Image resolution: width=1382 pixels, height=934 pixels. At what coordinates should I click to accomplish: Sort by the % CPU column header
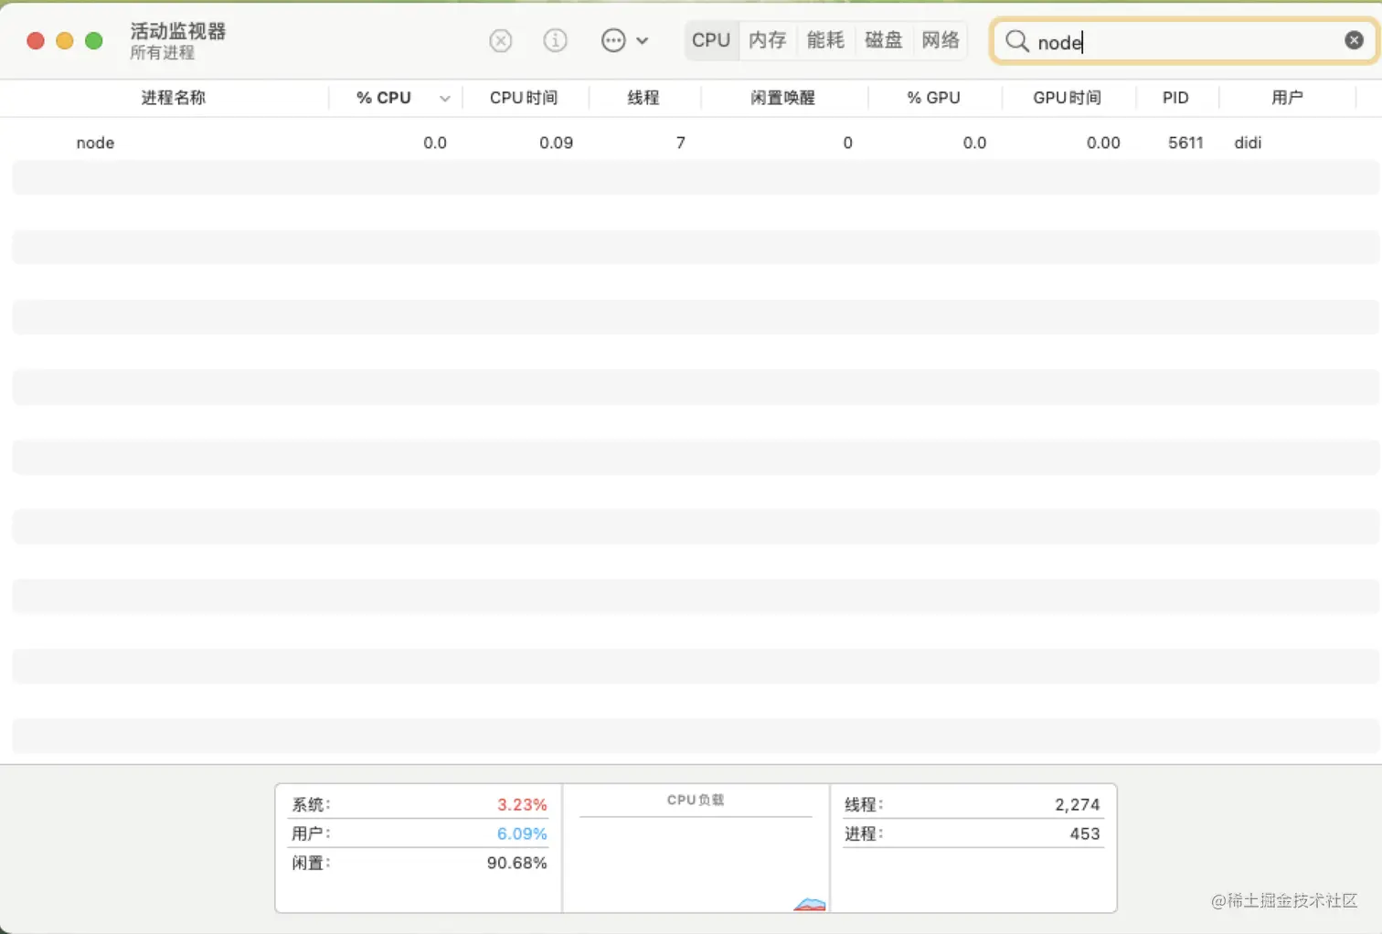(384, 98)
